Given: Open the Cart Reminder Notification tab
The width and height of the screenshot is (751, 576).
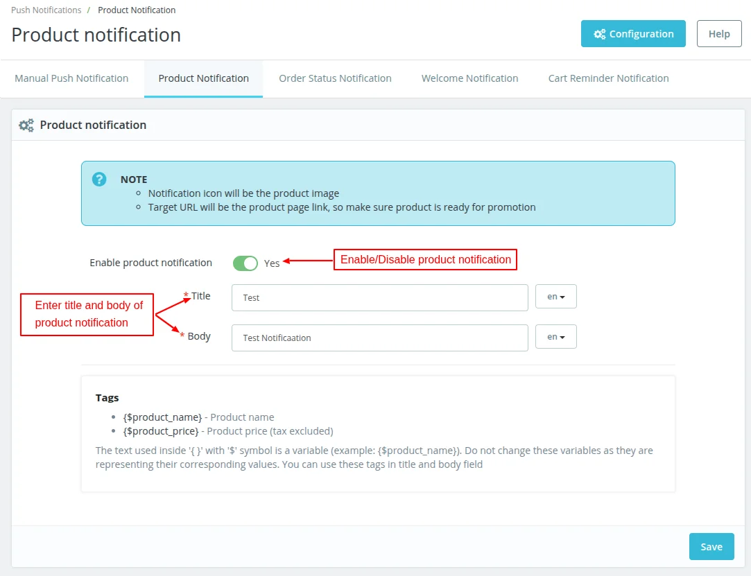Looking at the screenshot, I should click(x=608, y=78).
